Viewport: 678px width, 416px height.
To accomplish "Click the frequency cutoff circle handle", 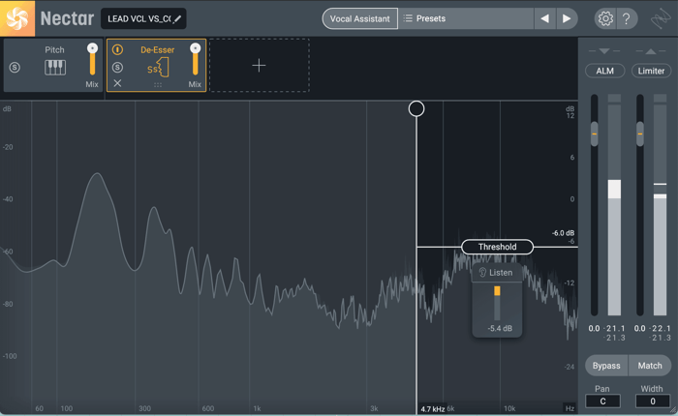I will click(x=416, y=109).
